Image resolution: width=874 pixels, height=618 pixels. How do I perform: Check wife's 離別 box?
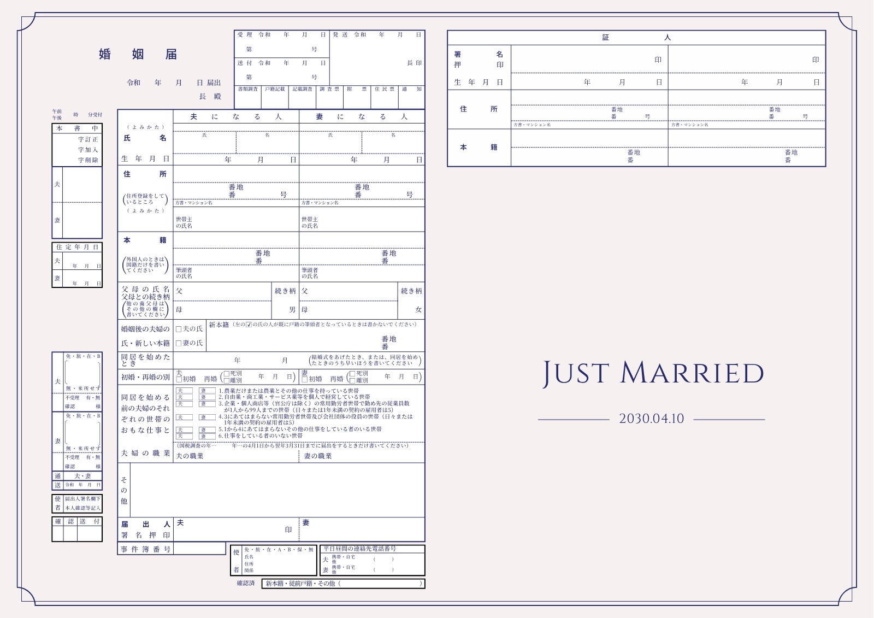(352, 380)
